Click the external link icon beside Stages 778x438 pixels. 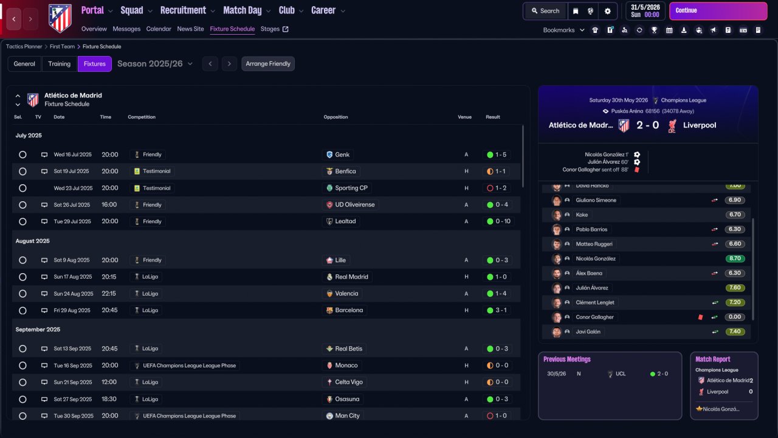[286, 29]
